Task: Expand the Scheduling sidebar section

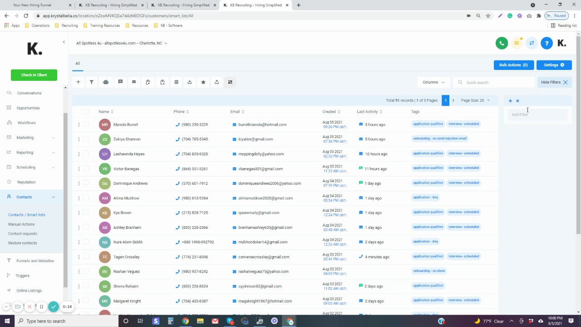Action: (x=31, y=167)
